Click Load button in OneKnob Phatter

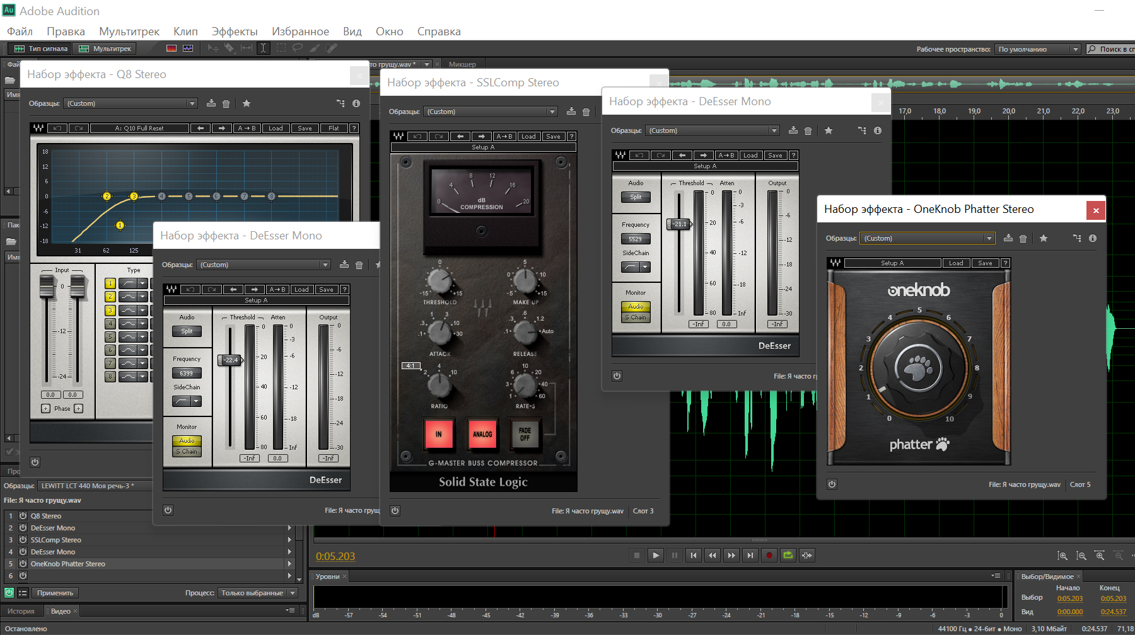coord(956,263)
